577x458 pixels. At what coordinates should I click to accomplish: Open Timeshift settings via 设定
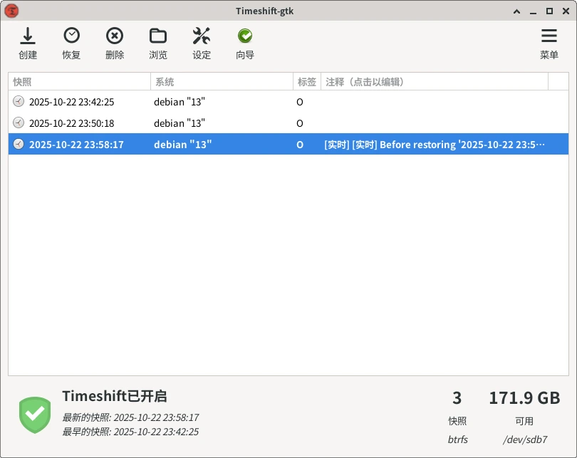[201, 43]
